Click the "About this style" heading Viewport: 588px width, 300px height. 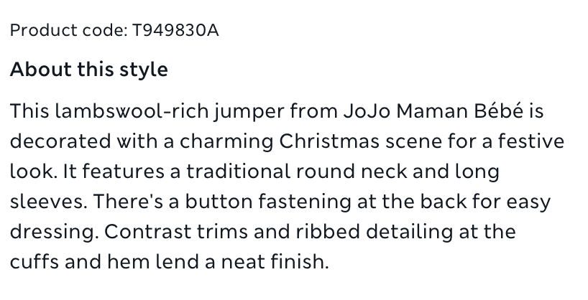click(x=88, y=70)
